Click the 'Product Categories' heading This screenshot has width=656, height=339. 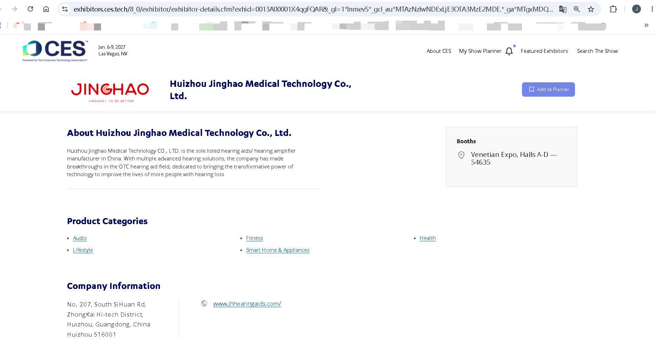tap(107, 221)
